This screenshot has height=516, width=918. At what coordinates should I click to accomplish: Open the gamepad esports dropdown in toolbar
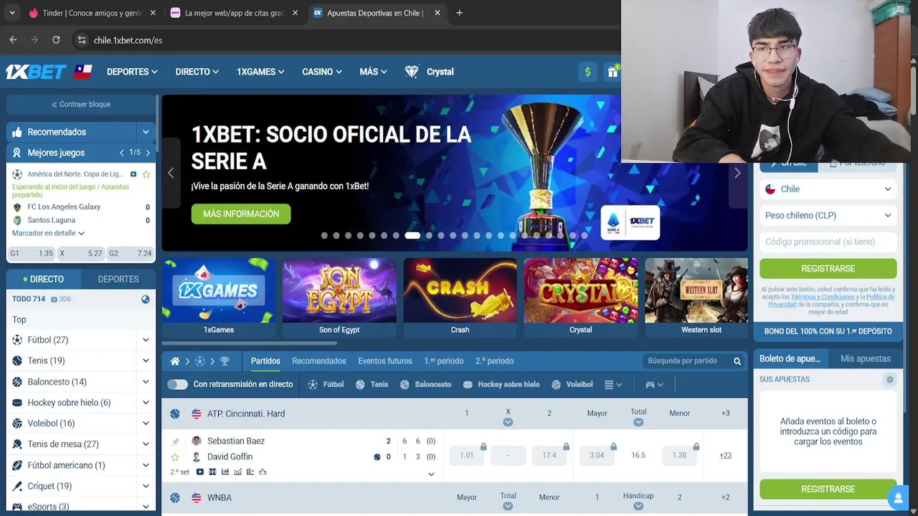(654, 385)
